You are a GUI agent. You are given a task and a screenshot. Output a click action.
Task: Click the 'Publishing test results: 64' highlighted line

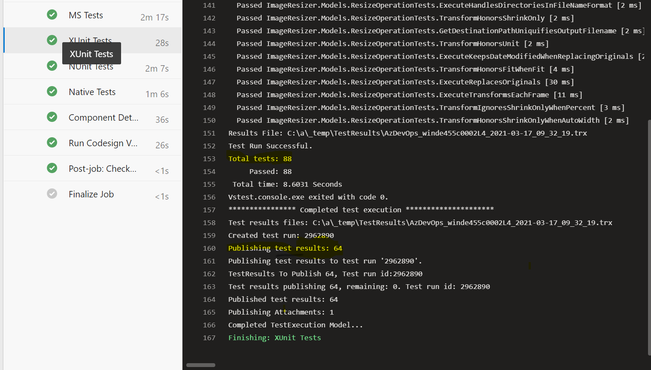point(285,248)
